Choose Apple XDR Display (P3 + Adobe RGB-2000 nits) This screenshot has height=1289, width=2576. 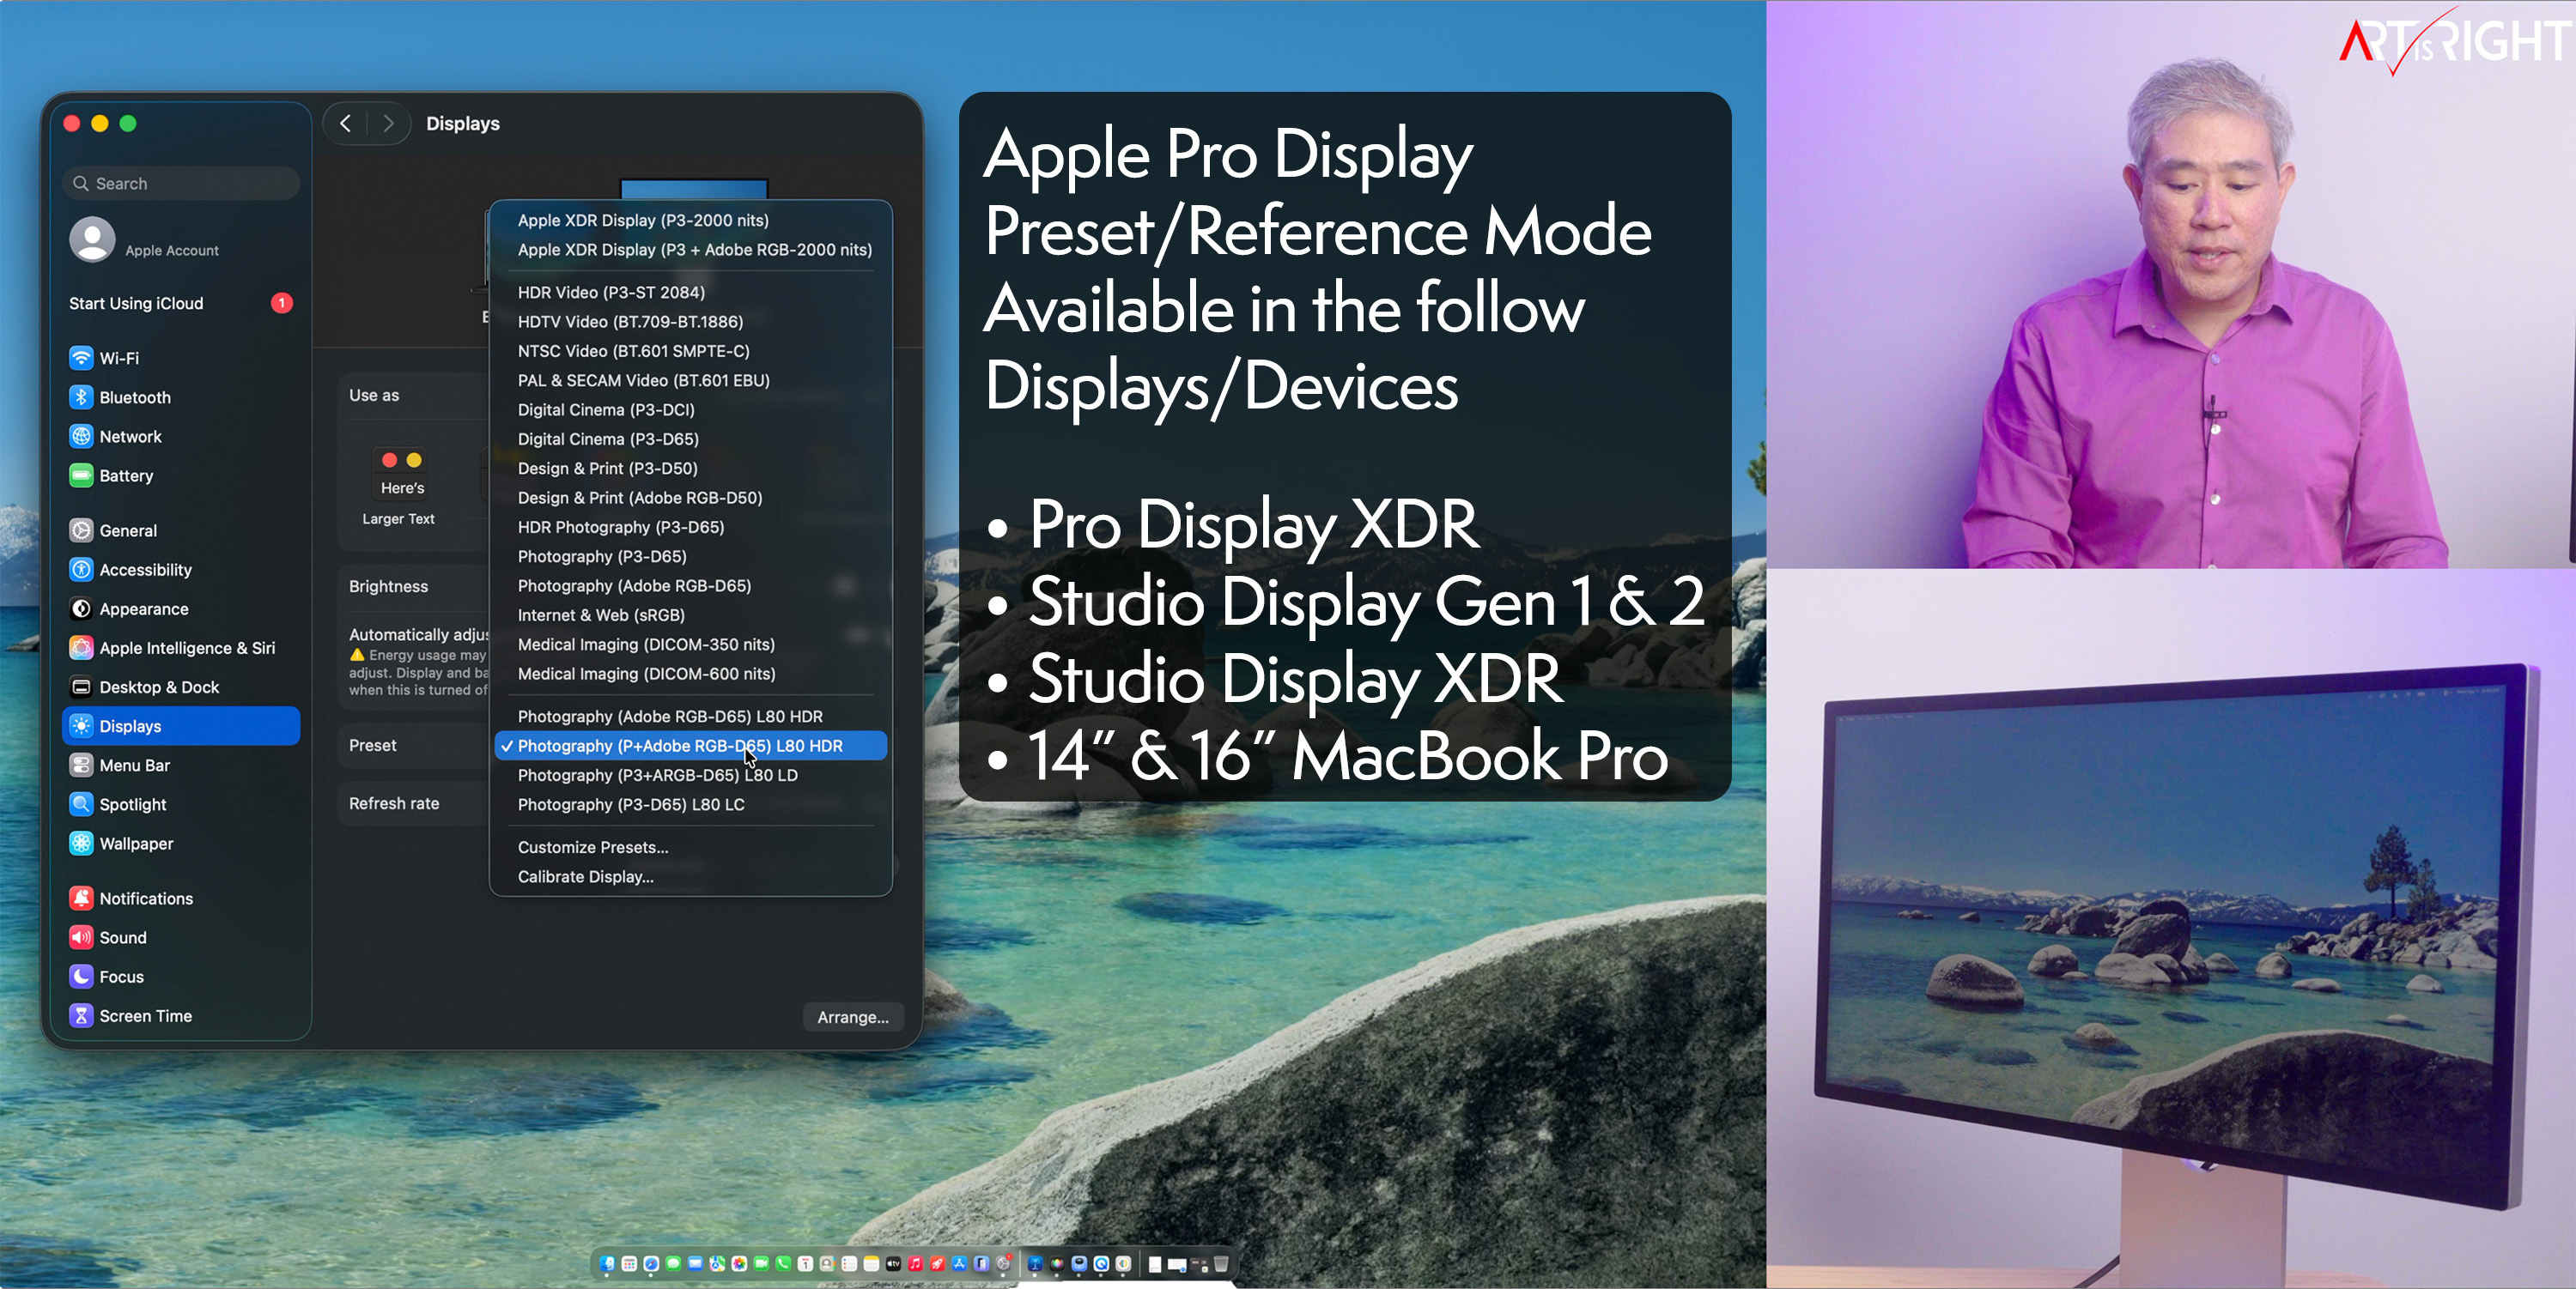tap(690, 250)
